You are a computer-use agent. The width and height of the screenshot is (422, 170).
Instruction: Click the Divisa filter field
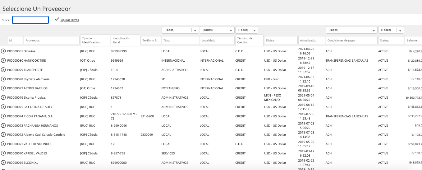point(281,40)
